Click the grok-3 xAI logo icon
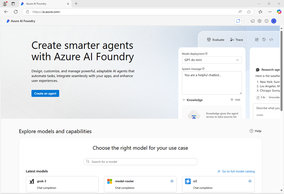The width and height of the screenshot is (284, 194). pyautogui.click(x=32, y=181)
